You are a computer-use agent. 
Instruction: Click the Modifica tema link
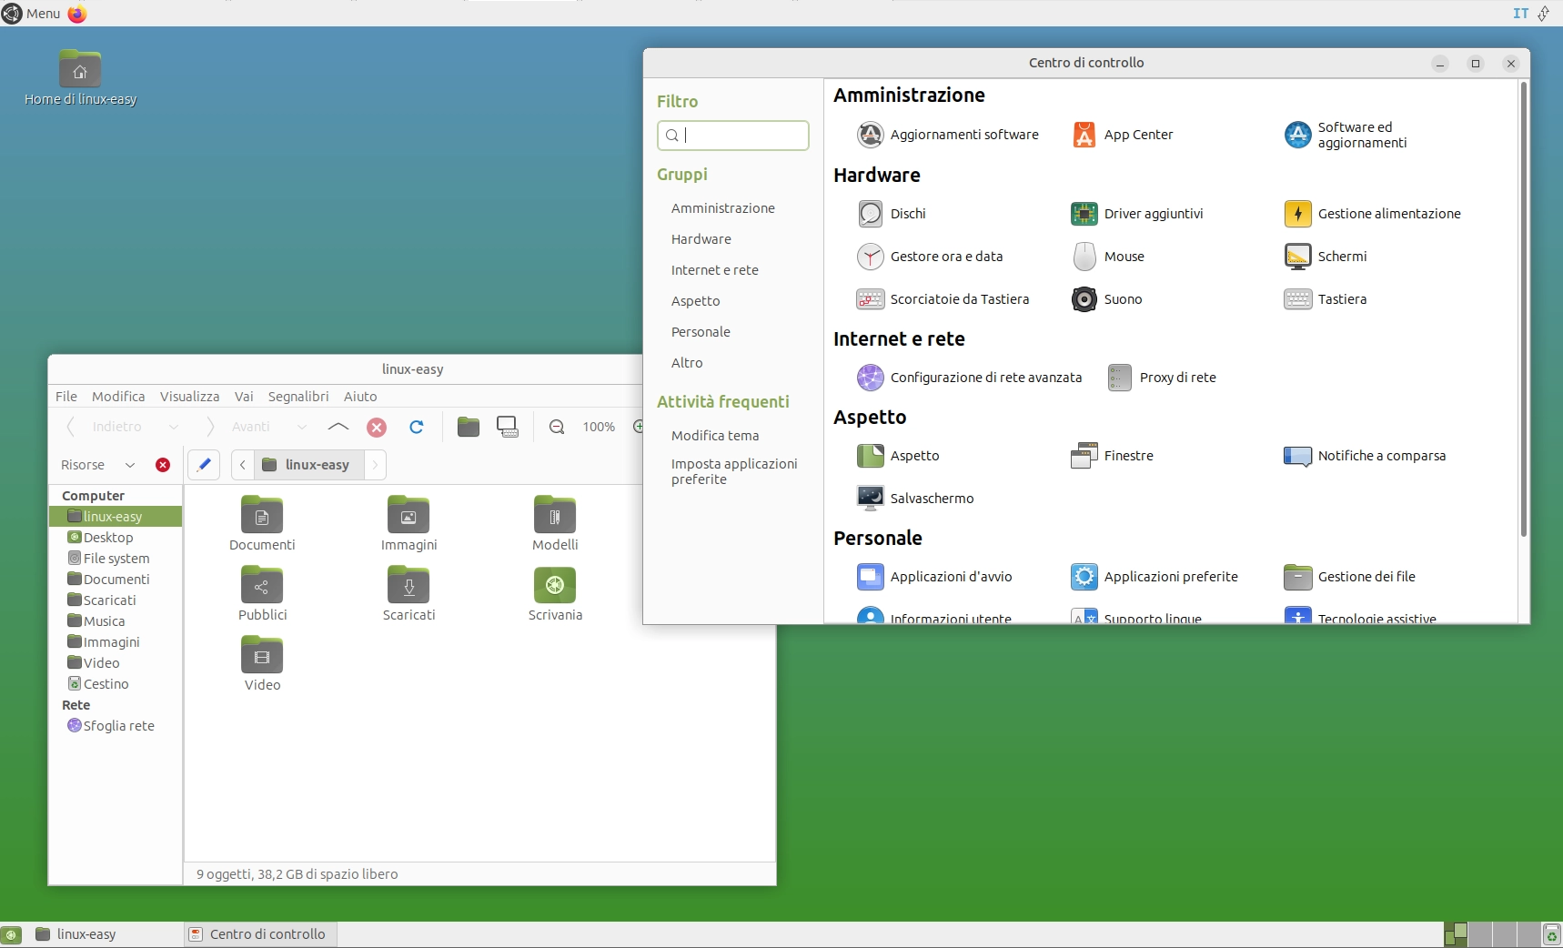(715, 436)
